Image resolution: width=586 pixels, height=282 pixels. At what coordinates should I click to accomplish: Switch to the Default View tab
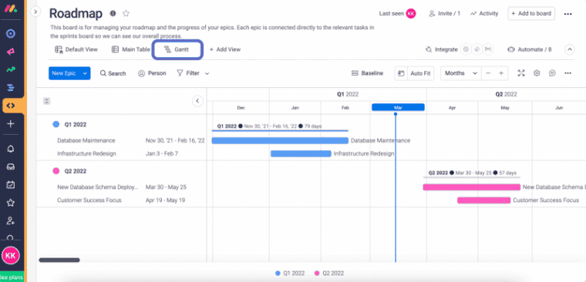click(x=76, y=49)
